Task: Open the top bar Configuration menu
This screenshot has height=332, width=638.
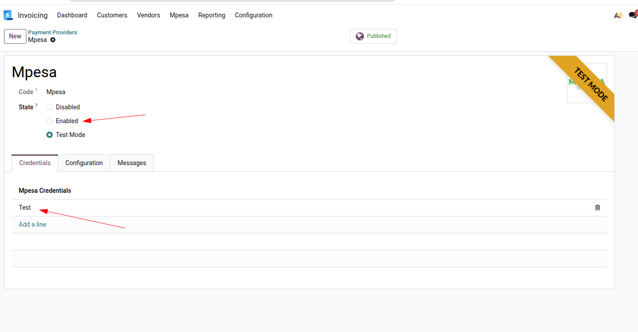Action: tap(254, 15)
